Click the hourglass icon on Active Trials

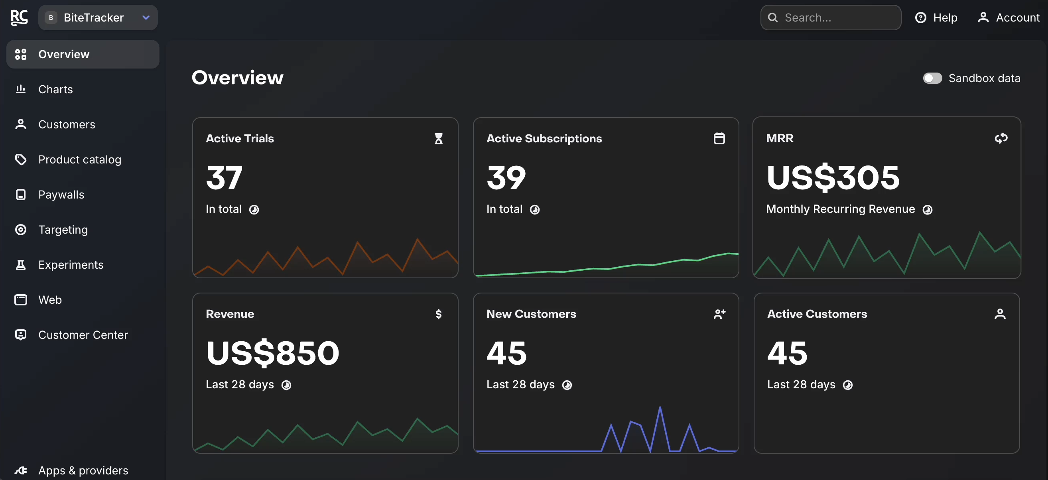pos(438,139)
